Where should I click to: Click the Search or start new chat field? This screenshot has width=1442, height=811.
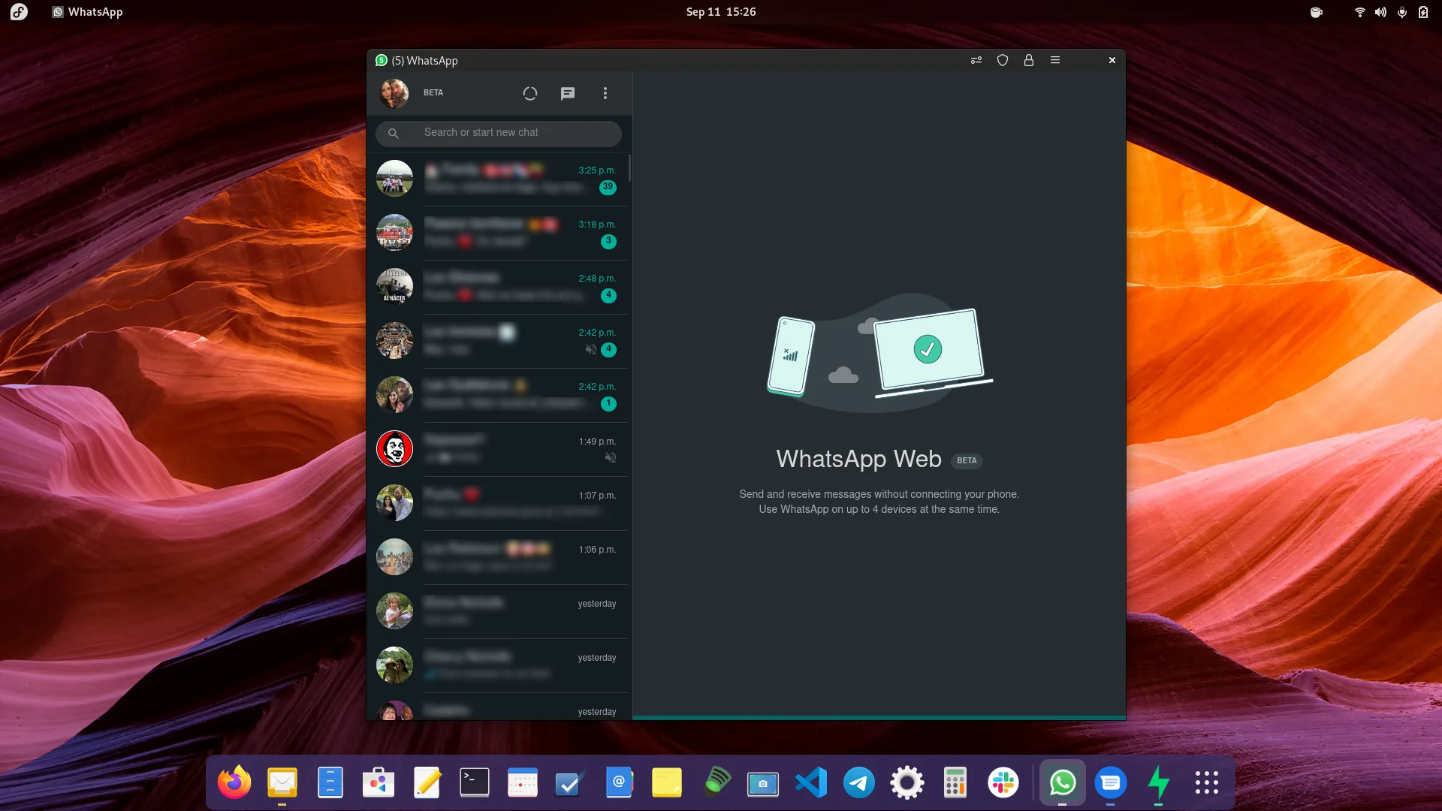click(499, 133)
